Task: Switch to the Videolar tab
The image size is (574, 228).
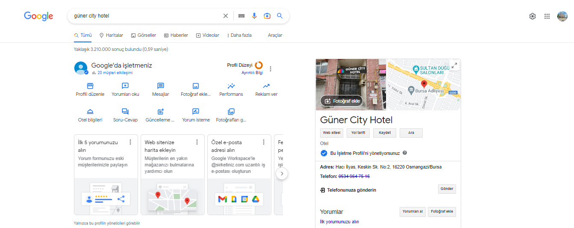Action: pyautogui.click(x=208, y=35)
